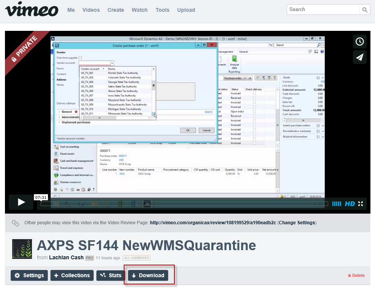Image resolution: width=375 pixels, height=289 pixels.
Task: Click the paper plane share icon
Action: pos(360,57)
